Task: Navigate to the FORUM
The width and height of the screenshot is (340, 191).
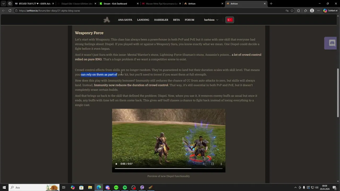Action: [189, 20]
